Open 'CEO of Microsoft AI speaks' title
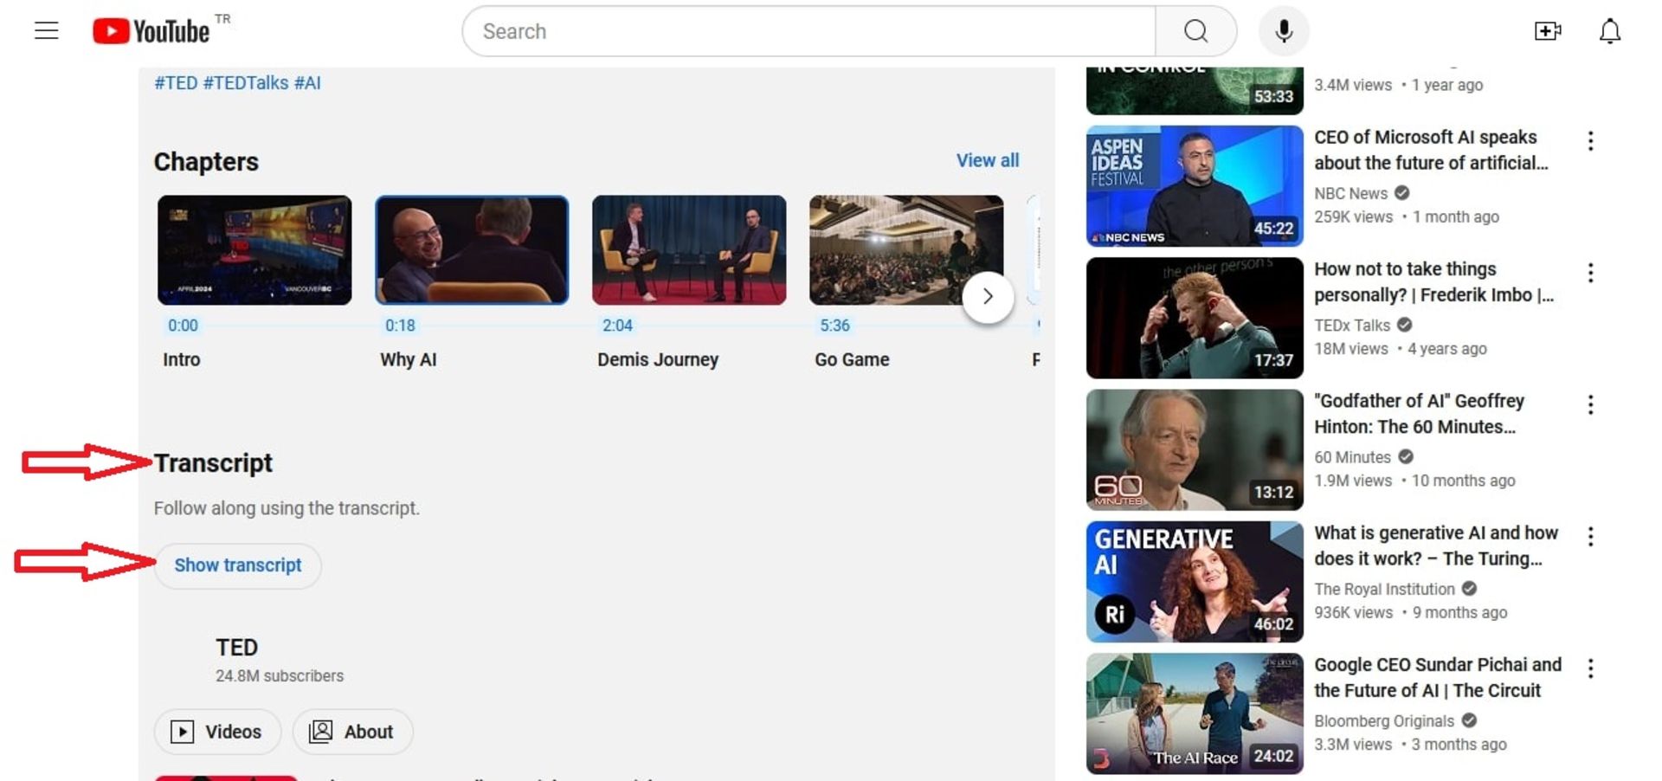The height and width of the screenshot is (781, 1662). (1431, 150)
